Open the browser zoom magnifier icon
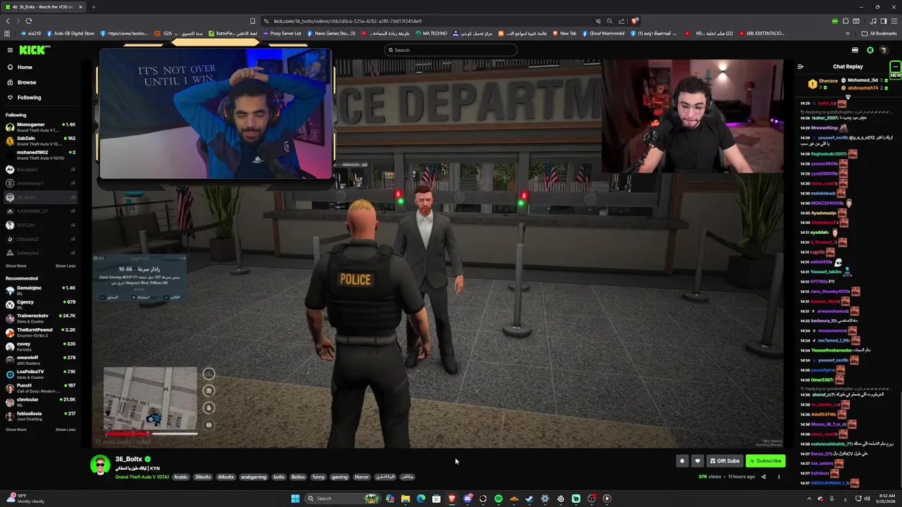Image resolution: width=902 pixels, height=507 pixels. click(x=610, y=21)
